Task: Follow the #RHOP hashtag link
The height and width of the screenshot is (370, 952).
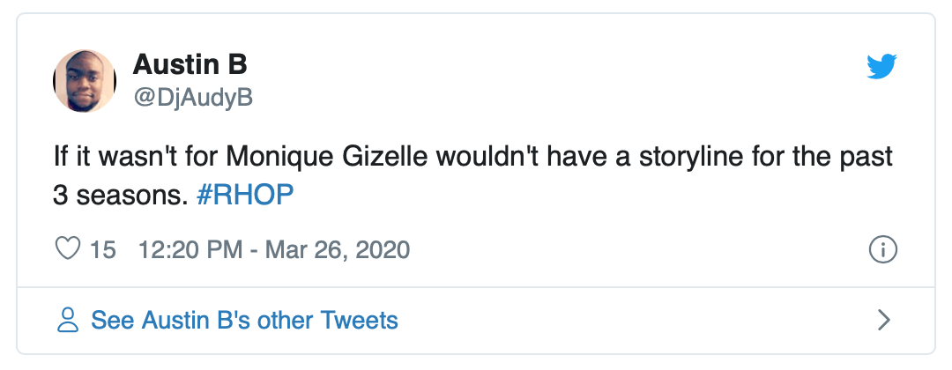Action: click(245, 196)
